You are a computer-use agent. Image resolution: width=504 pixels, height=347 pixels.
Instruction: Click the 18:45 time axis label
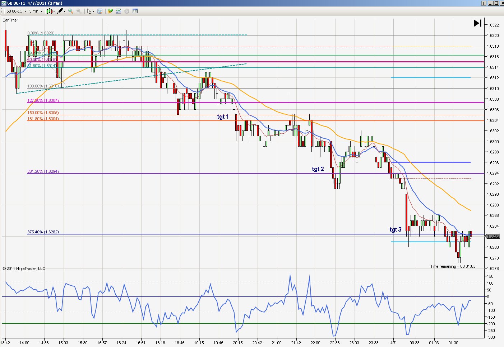[180, 343]
